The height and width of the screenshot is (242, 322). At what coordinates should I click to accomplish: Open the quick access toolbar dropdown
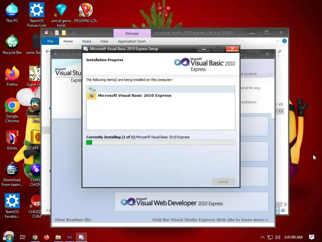click(69, 33)
